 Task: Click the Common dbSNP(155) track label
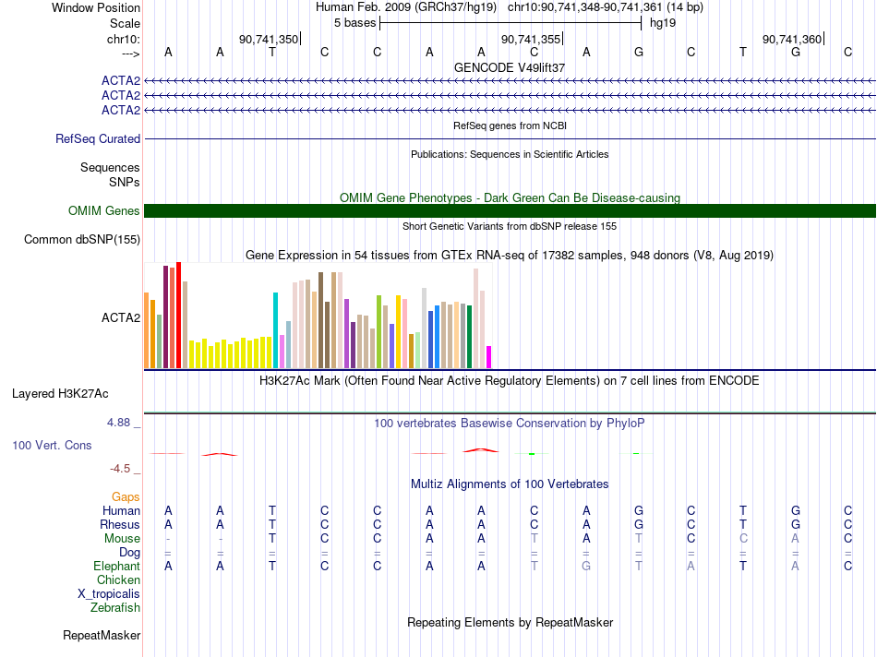[x=81, y=239]
